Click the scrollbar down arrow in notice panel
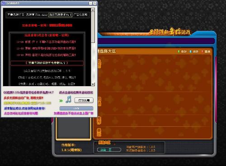This screenshot has height=166, width=226. pyautogui.click(x=93, y=84)
